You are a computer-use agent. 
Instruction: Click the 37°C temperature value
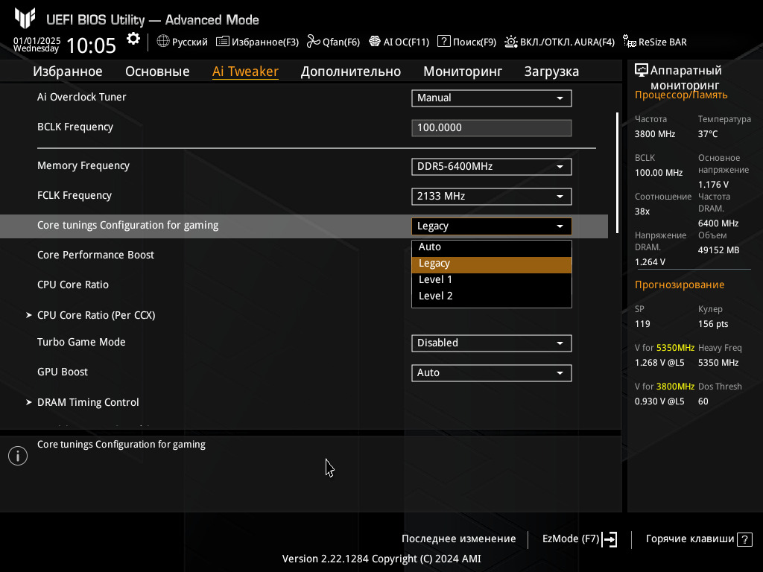tap(708, 134)
